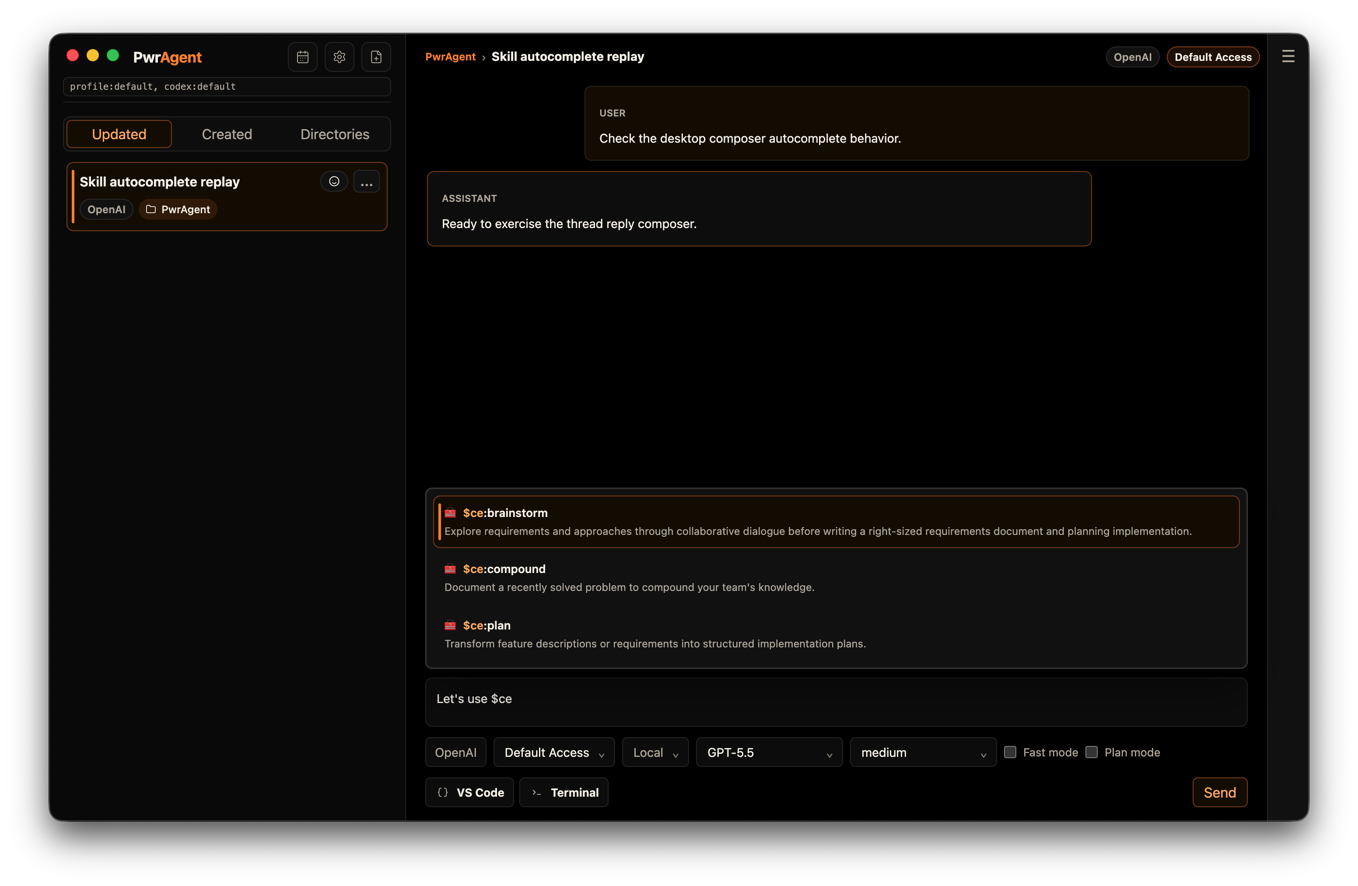
Task: Open in VS Code button
Action: click(x=469, y=792)
